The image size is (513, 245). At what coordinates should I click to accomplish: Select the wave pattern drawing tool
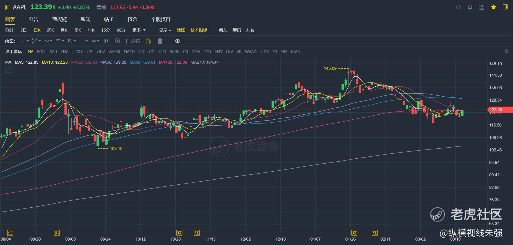[46, 41]
